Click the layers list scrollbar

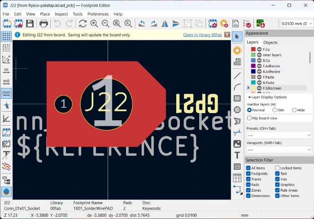pos(310,58)
